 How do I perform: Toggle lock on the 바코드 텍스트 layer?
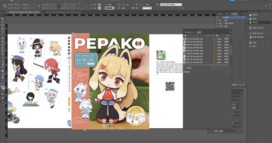point(220,24)
